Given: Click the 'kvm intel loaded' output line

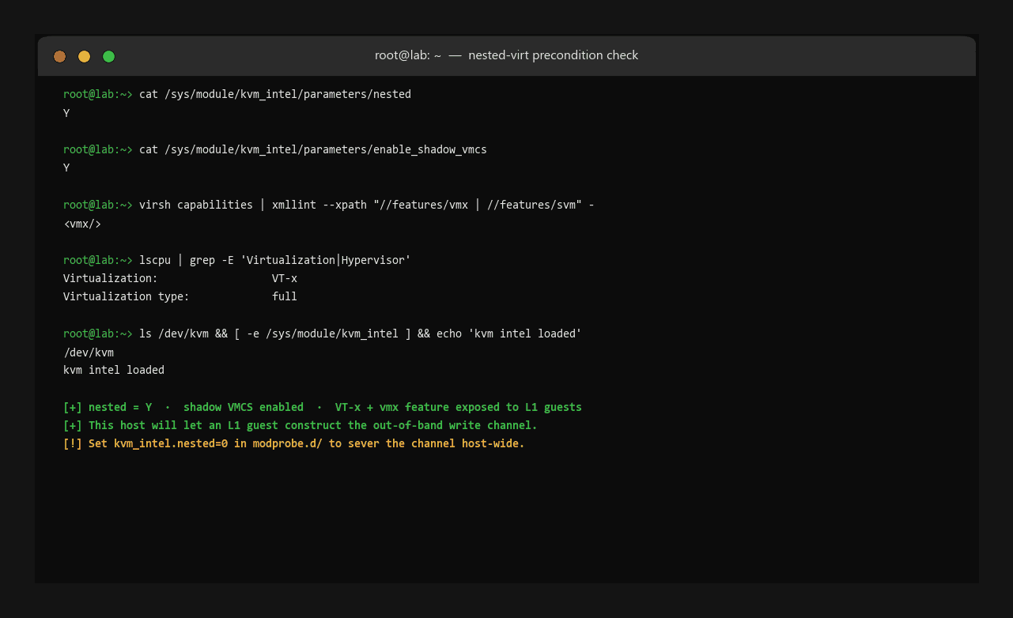Looking at the screenshot, I should coord(114,370).
